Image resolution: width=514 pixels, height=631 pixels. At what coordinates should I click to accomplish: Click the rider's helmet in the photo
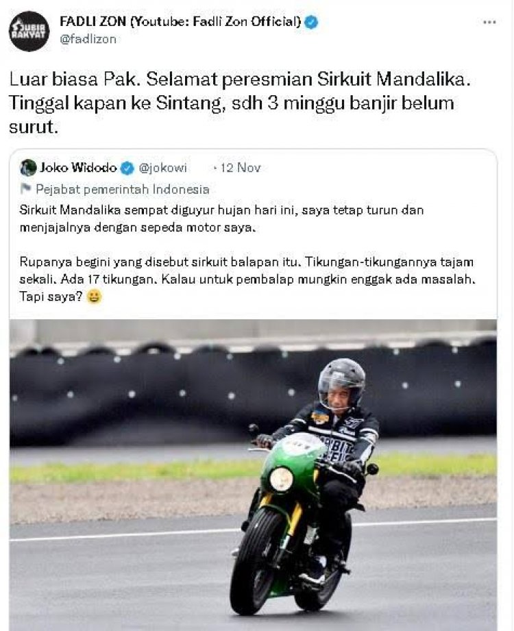coord(341,384)
